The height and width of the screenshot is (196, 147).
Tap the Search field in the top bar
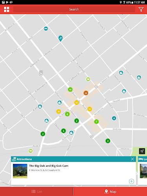point(74,9)
